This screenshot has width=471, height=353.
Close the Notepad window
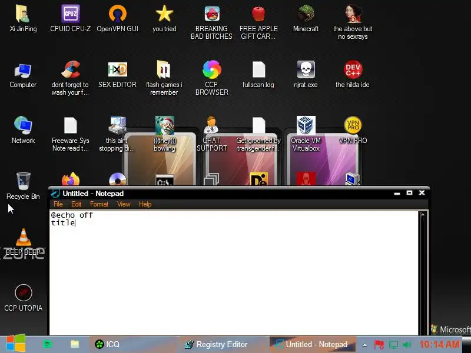[422, 193]
